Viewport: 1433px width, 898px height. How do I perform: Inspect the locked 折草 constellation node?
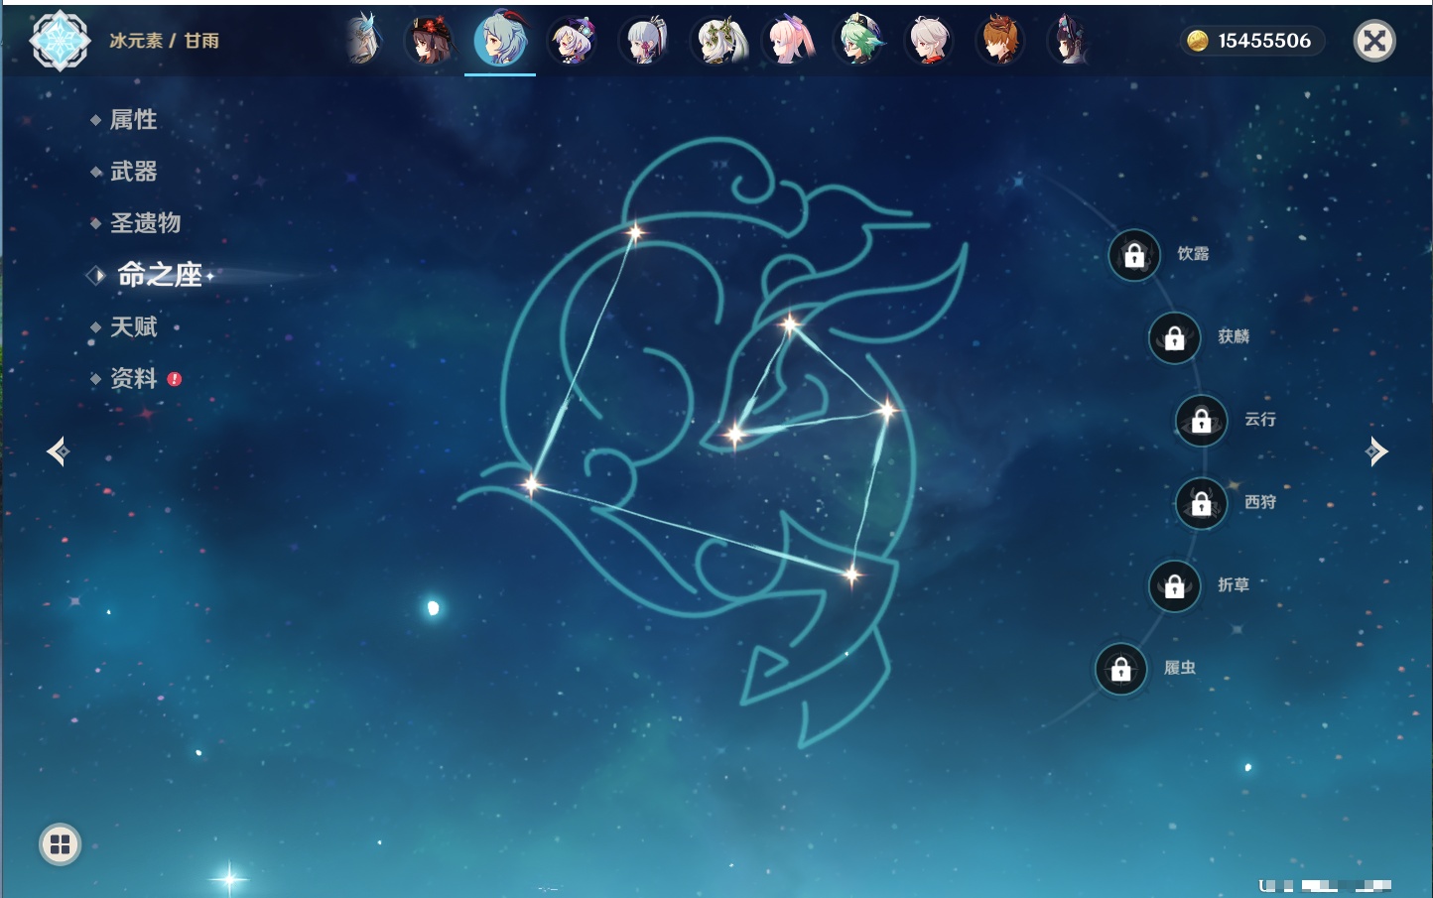[1175, 586]
